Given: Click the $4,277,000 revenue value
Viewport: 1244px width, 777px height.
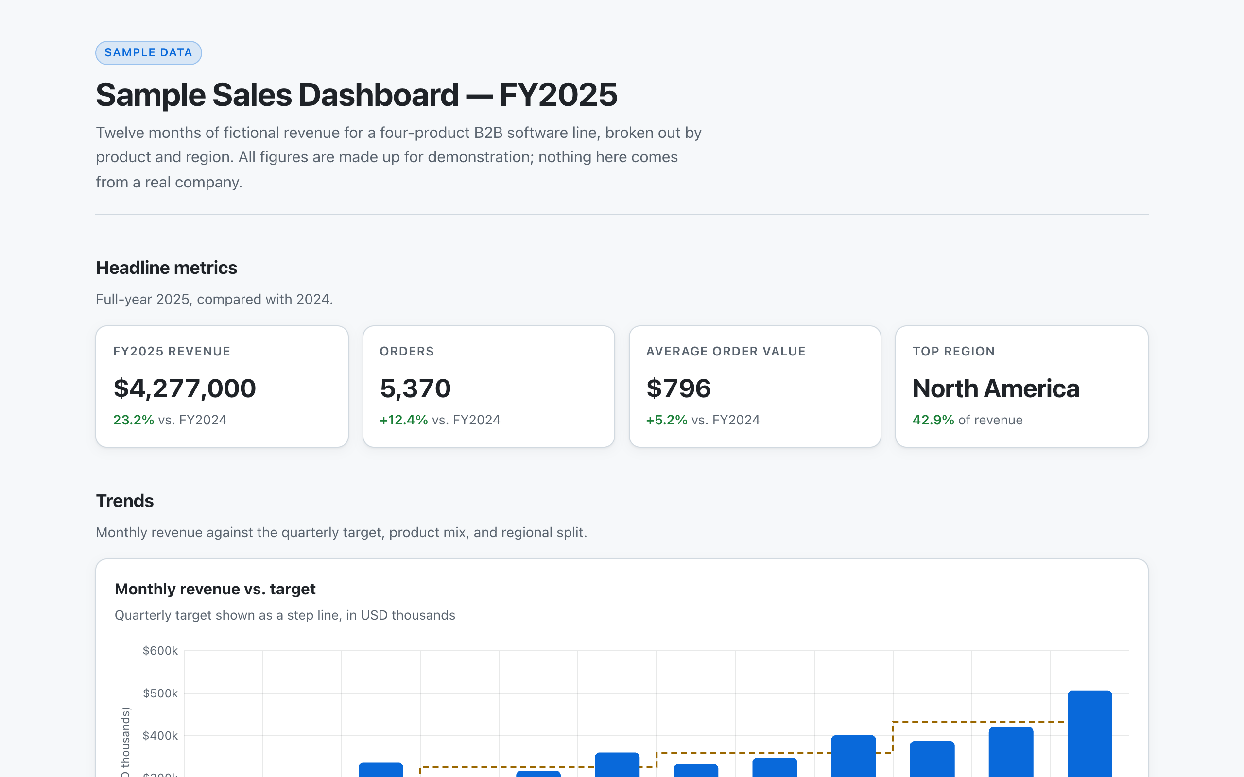Looking at the screenshot, I should 184,388.
